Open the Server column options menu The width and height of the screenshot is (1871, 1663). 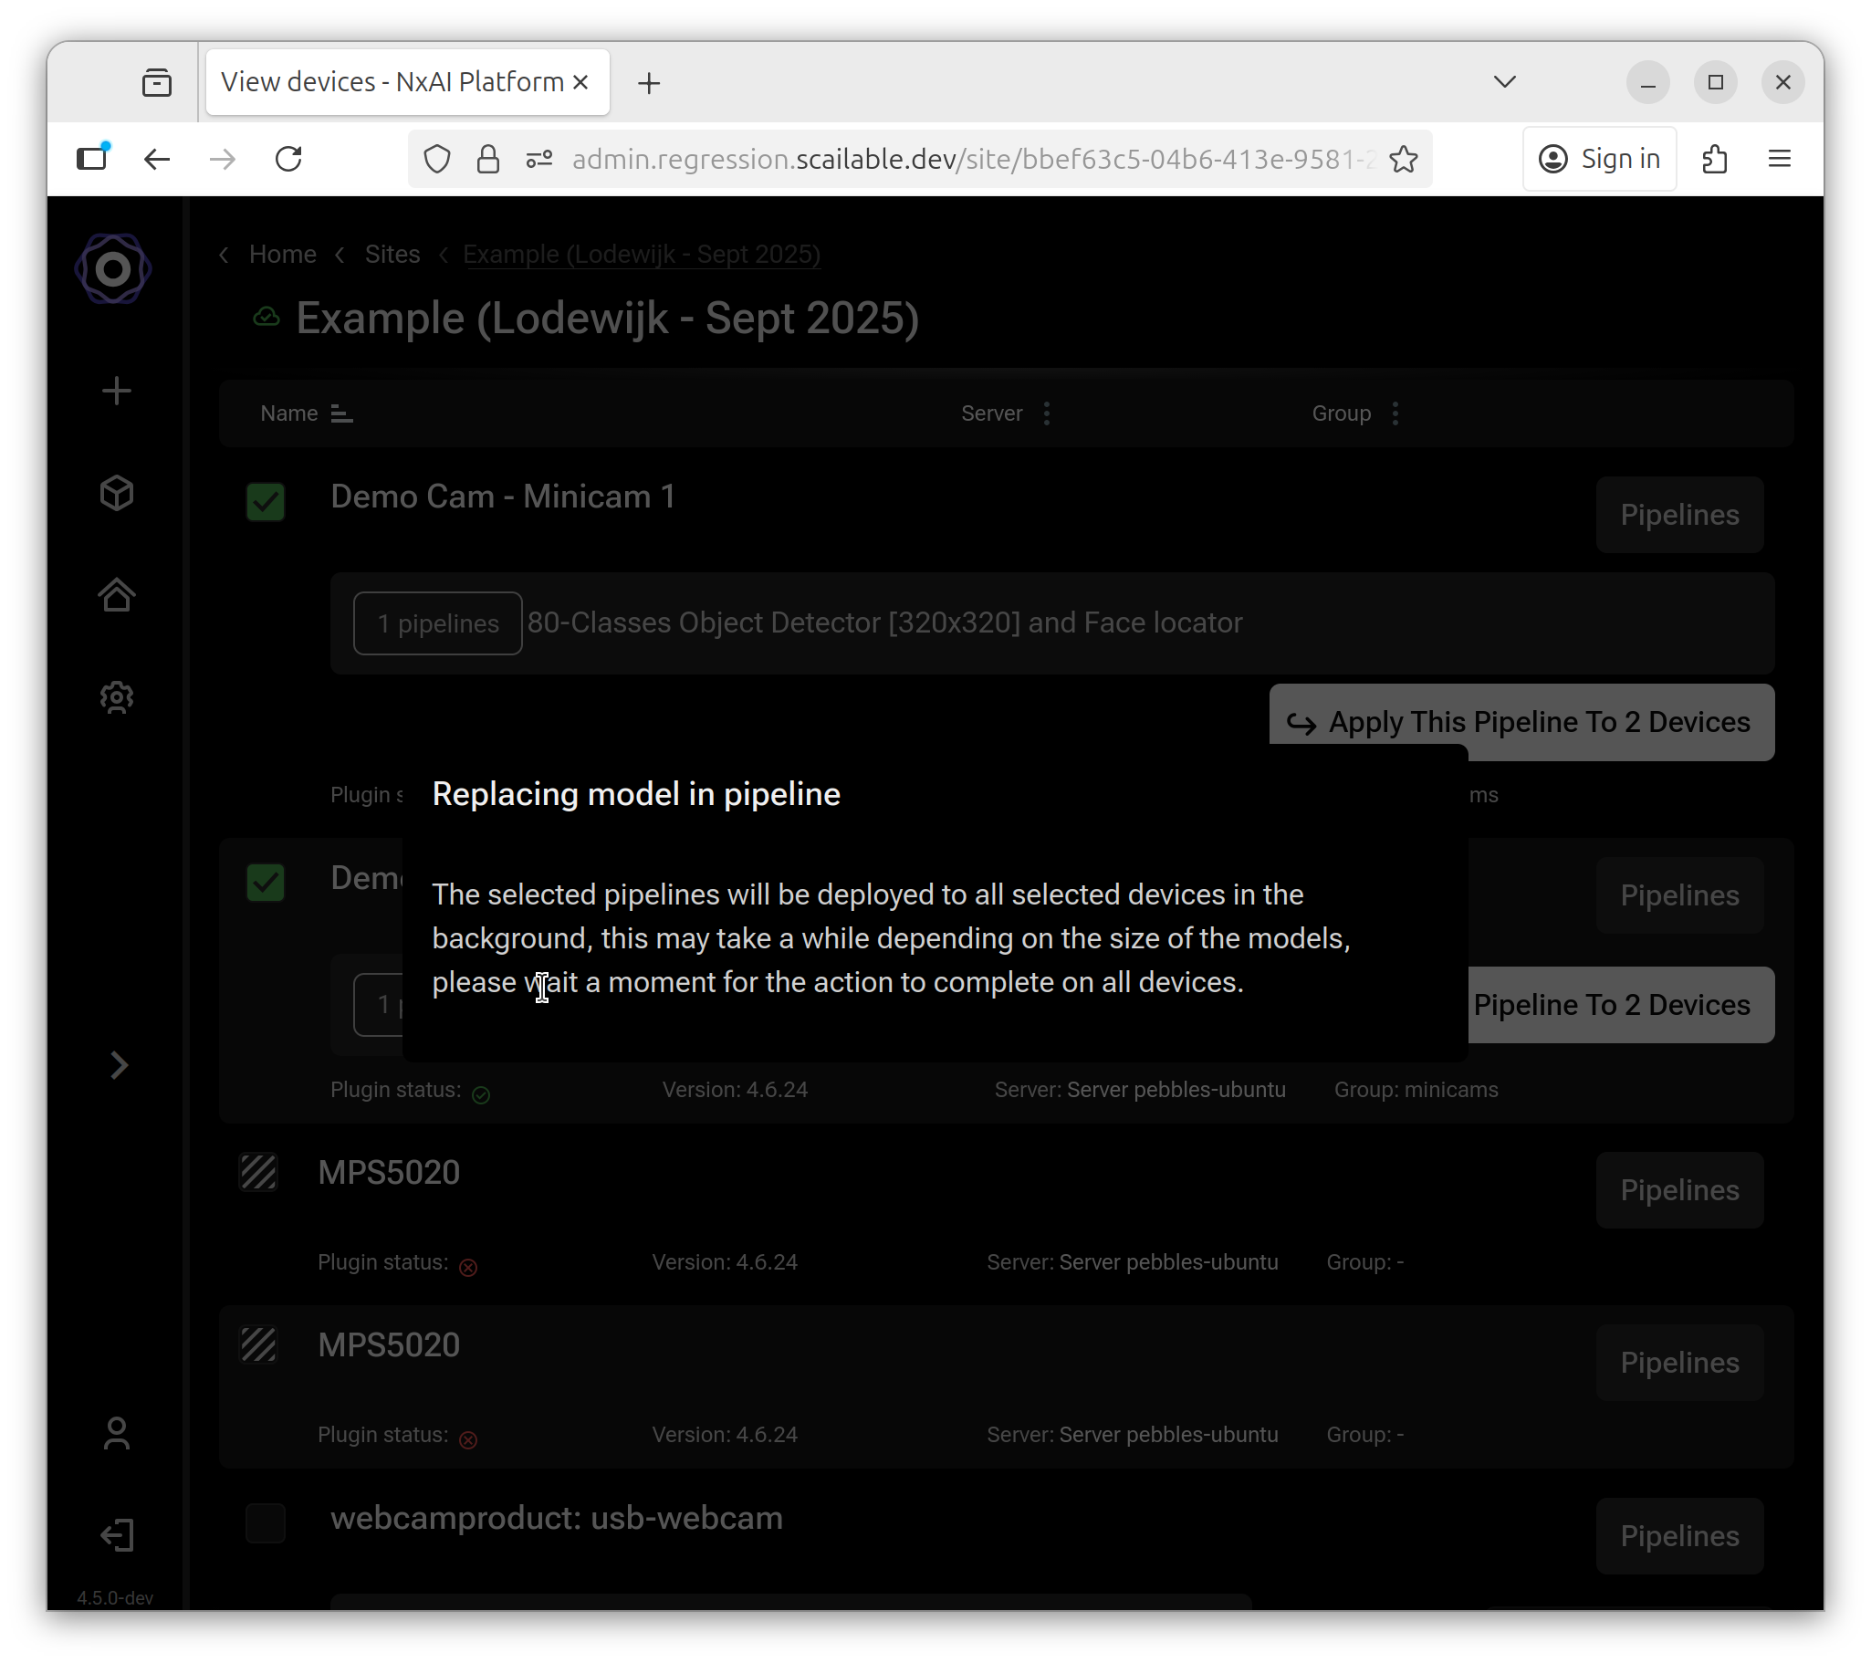(1047, 413)
